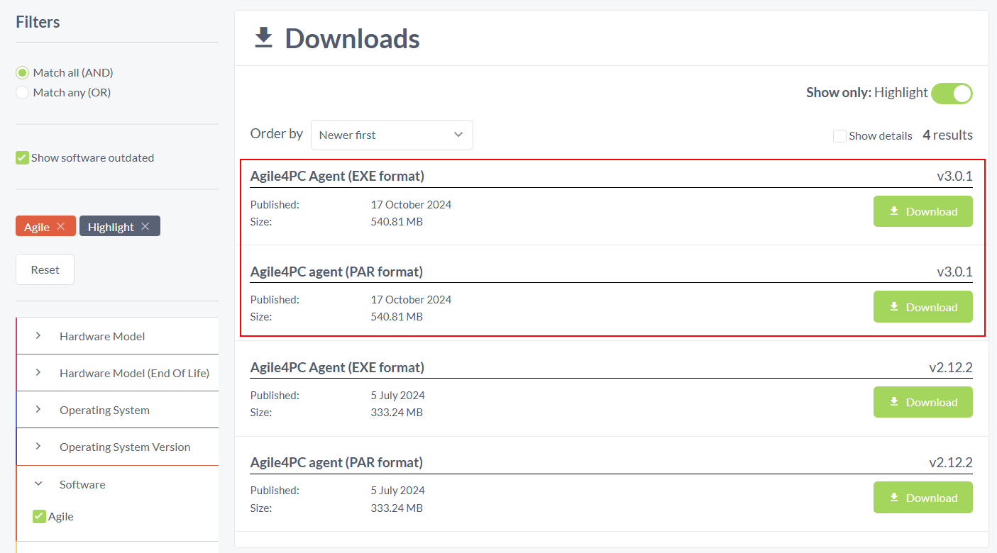This screenshot has height=553, width=997.
Task: Expand Hardware Model (End Of Life) filter
Action: coord(118,373)
